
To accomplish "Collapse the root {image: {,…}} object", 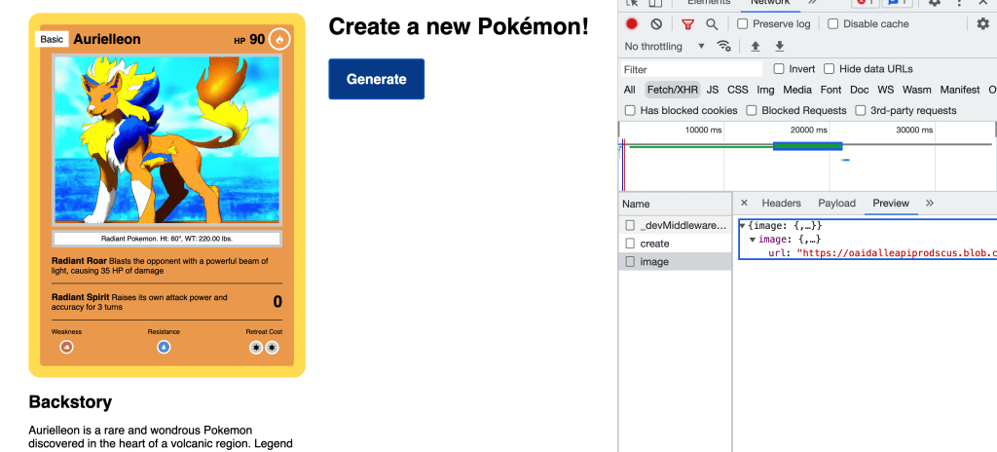I will pos(743,226).
